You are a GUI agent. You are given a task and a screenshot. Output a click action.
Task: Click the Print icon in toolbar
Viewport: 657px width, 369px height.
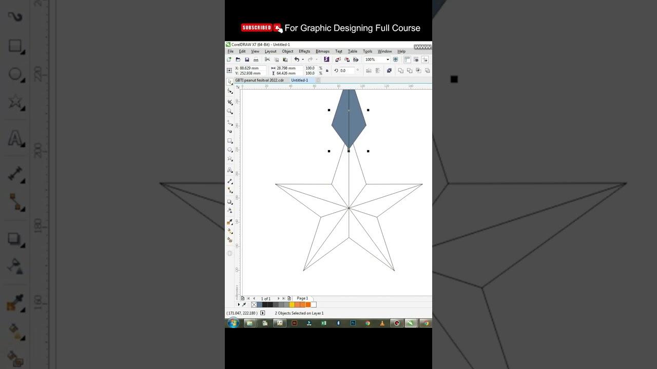click(256, 59)
